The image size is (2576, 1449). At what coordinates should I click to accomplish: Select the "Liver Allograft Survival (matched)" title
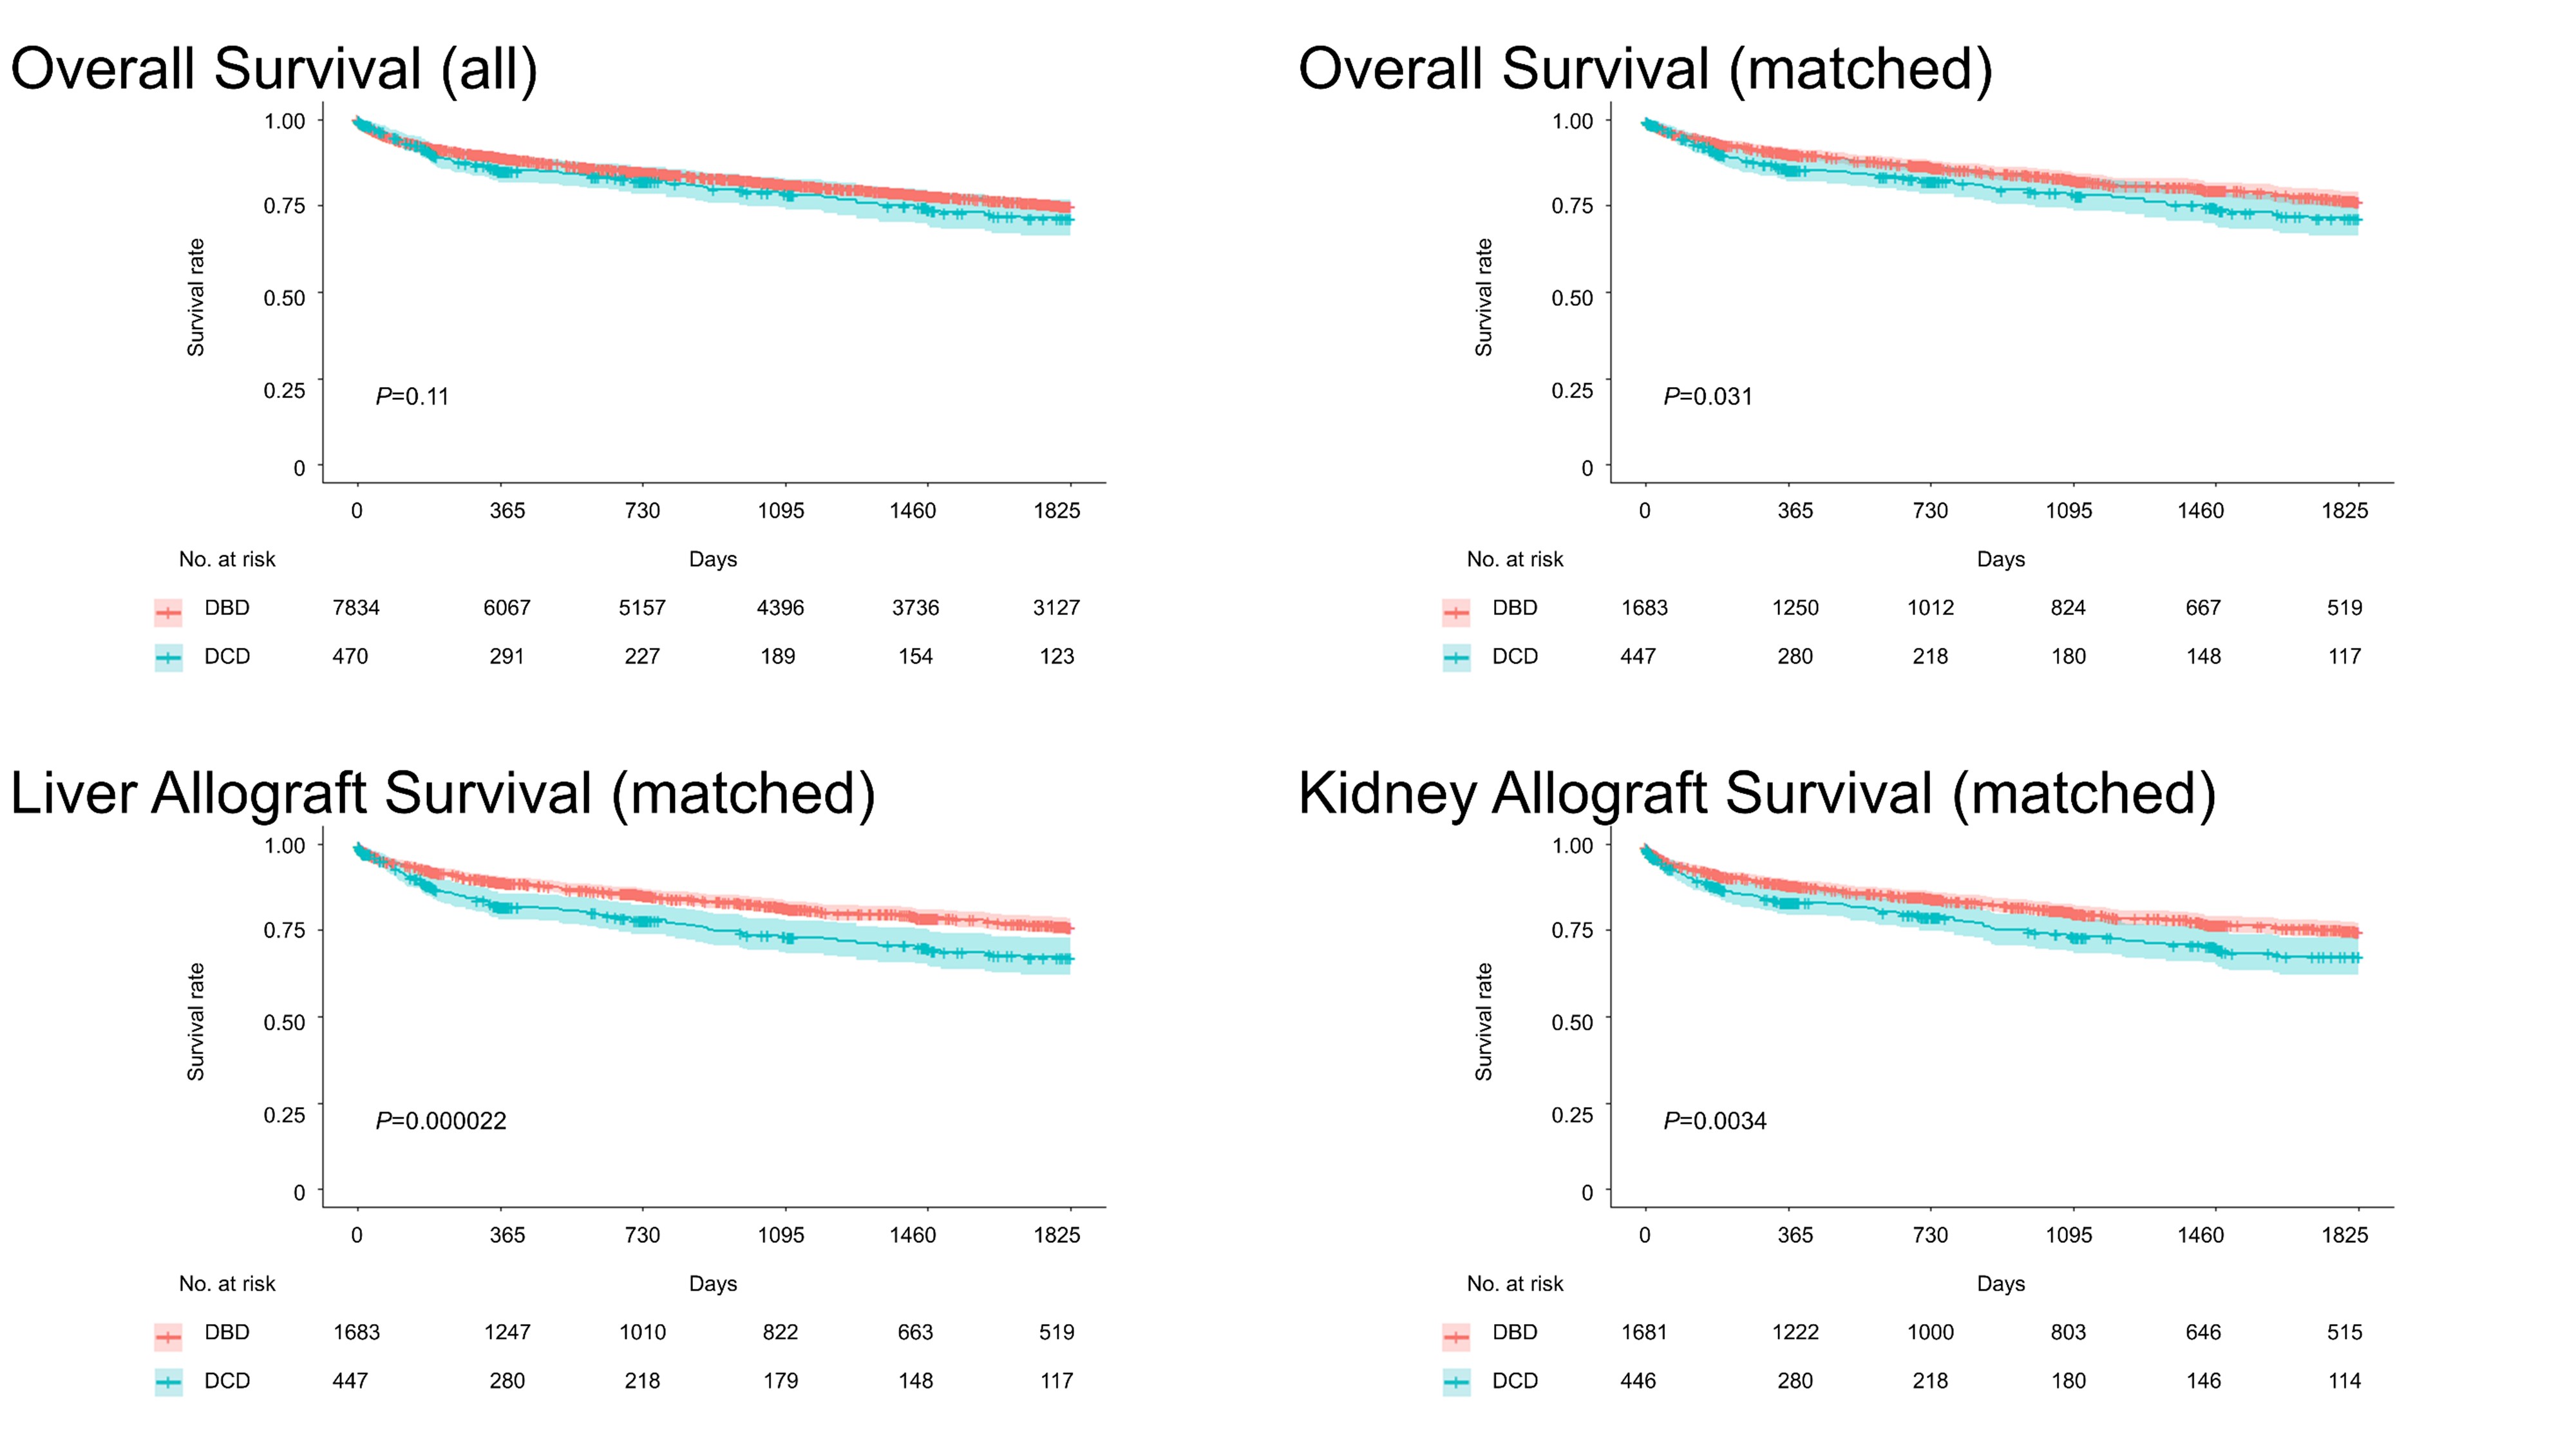pyautogui.click(x=442, y=794)
